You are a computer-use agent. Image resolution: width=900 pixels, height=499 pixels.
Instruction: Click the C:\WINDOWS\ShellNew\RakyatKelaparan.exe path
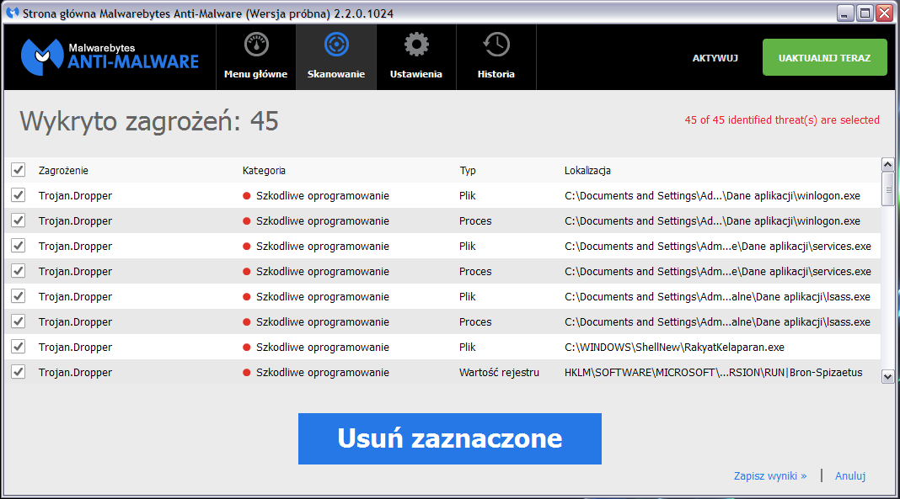coord(674,347)
